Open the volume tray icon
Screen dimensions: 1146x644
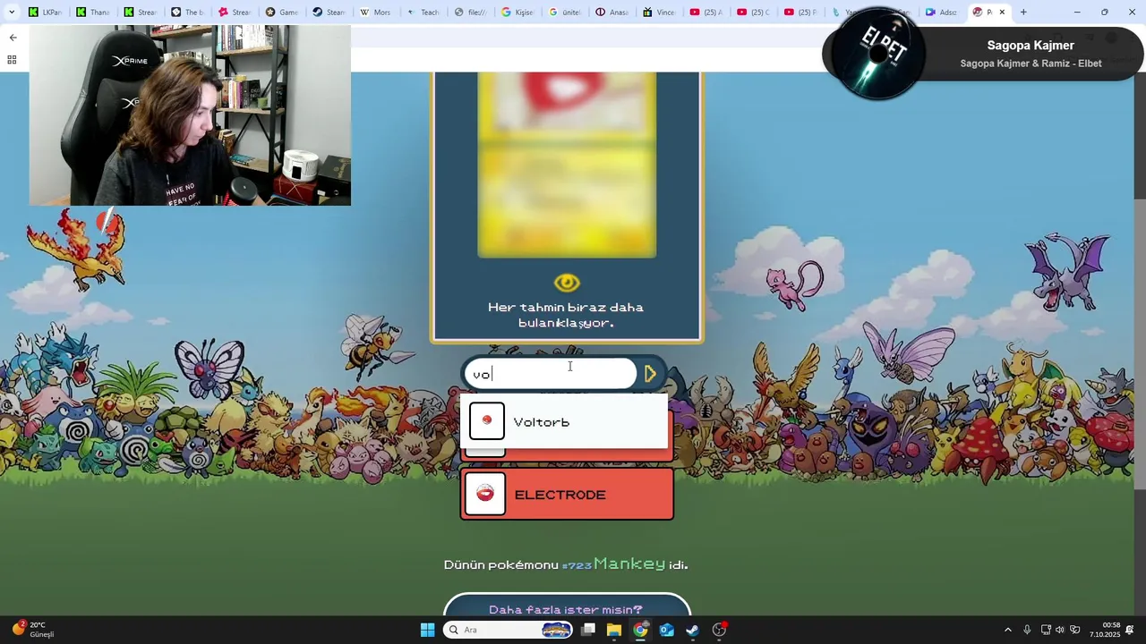1060,630
